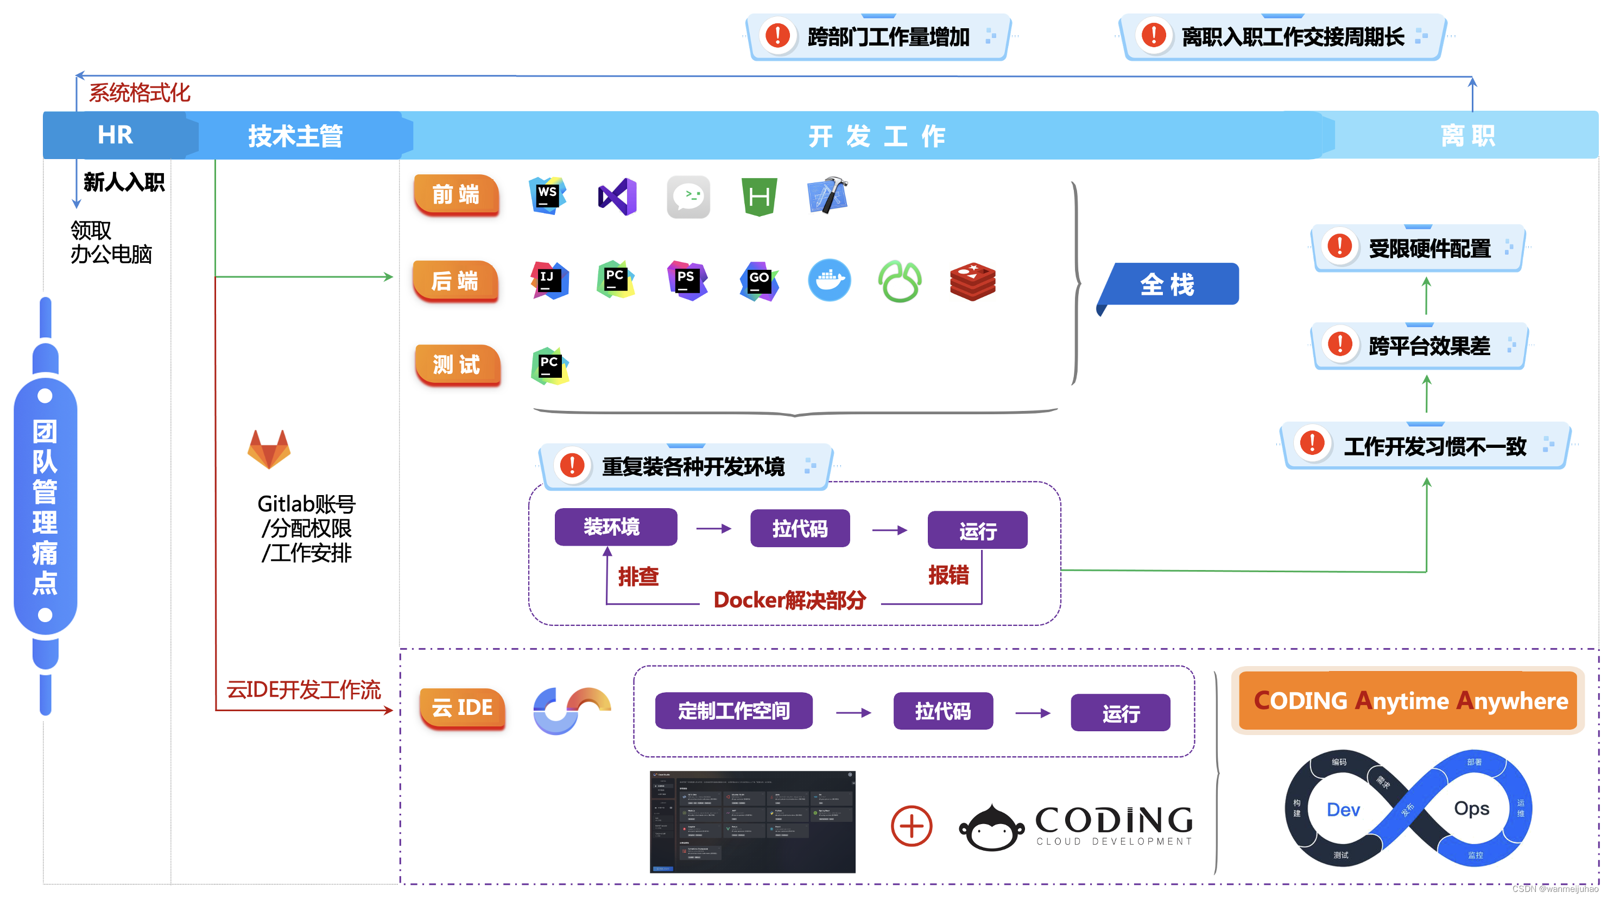Click the 云IDE开发工作流 red text
The height and width of the screenshot is (899, 1607).
click(x=303, y=690)
